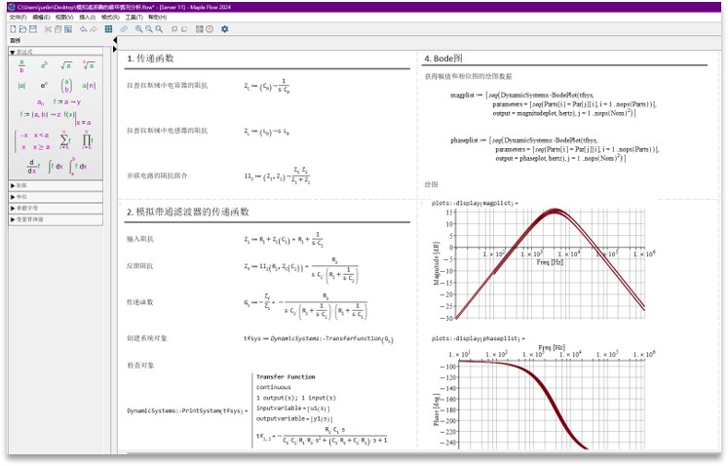The width and height of the screenshot is (728, 466).
Task: Click the plots:-display(magplist) command
Action: [x=475, y=203]
